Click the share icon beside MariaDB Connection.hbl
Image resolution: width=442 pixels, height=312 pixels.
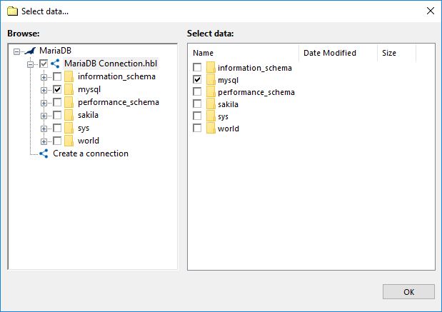55,64
